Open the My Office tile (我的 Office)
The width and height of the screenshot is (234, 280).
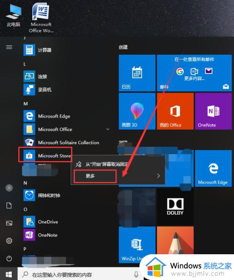click(175, 111)
